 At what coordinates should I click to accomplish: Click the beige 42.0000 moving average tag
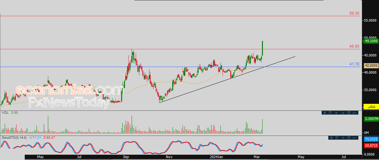371,65
